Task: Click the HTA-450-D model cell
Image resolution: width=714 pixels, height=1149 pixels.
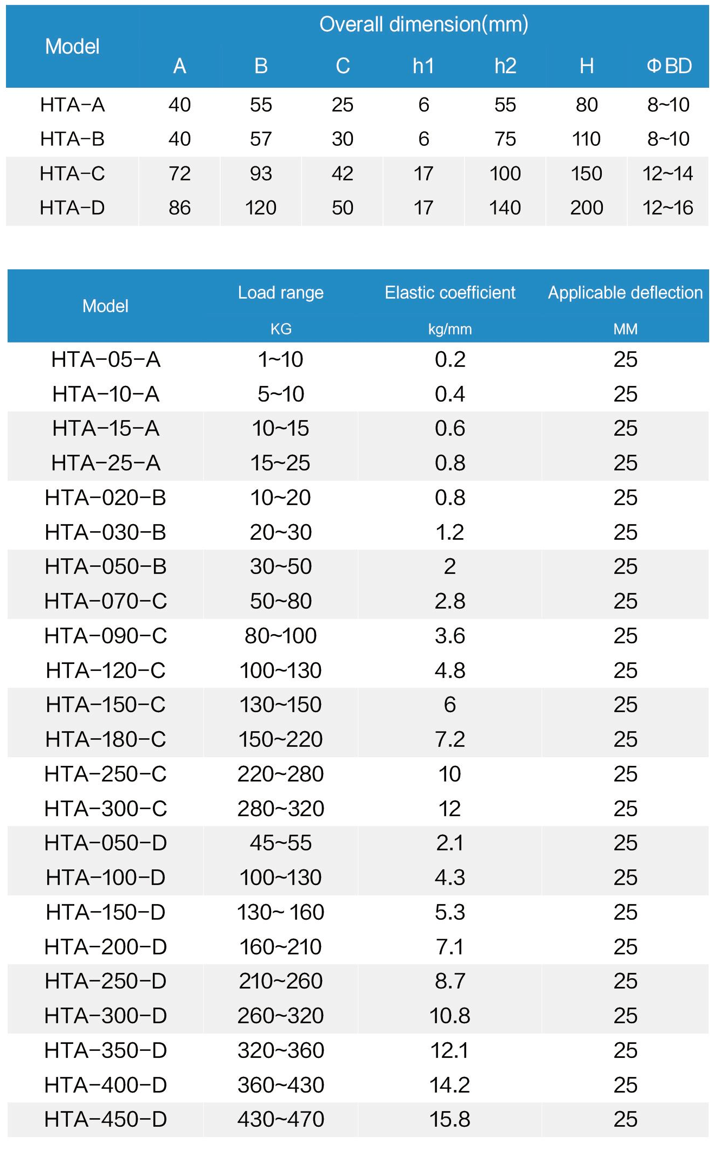Action: tap(106, 1119)
